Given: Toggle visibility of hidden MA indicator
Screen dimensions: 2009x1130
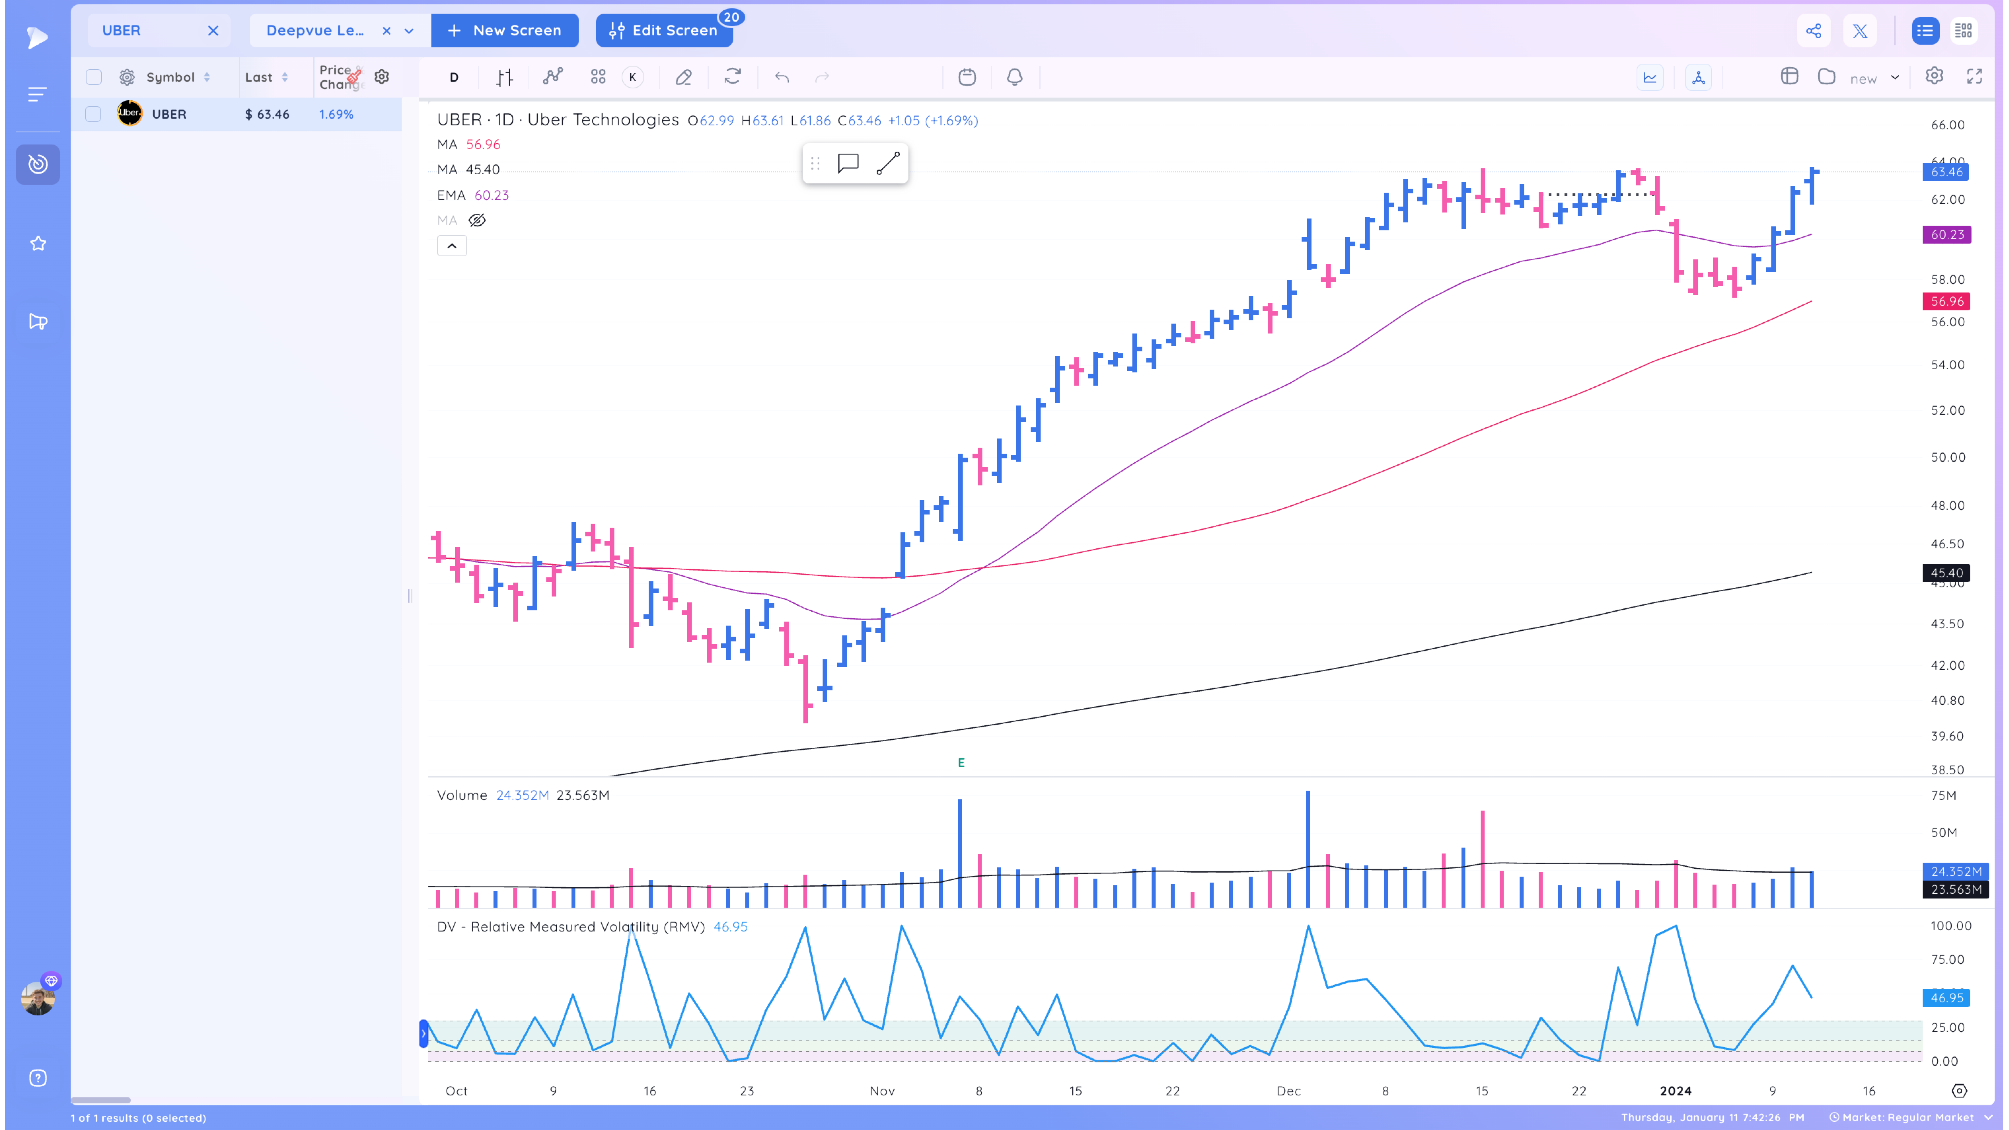Looking at the screenshot, I should tap(477, 220).
